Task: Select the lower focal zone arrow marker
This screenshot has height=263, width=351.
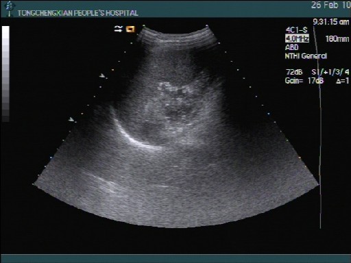Action: [71, 119]
